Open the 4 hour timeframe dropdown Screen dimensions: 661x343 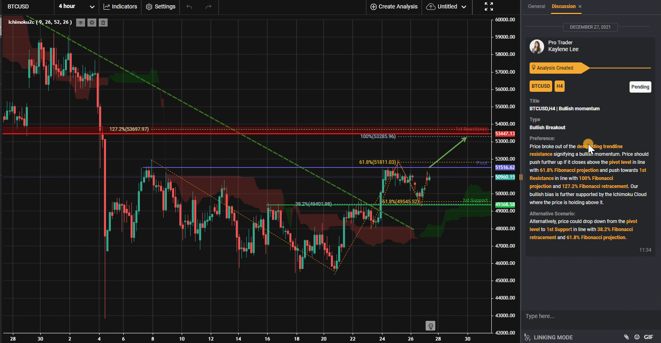(77, 6)
